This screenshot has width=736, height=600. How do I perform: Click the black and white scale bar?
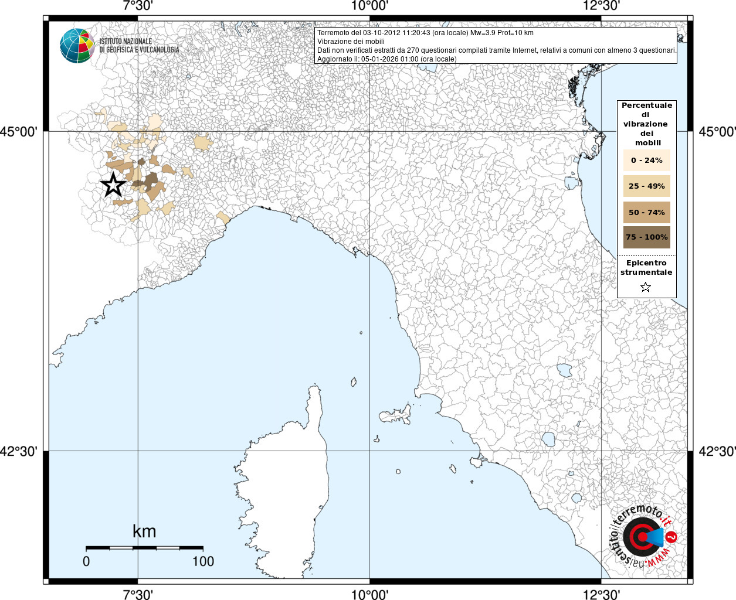pyautogui.click(x=144, y=548)
